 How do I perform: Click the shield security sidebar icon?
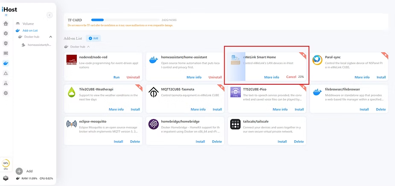point(6,43)
